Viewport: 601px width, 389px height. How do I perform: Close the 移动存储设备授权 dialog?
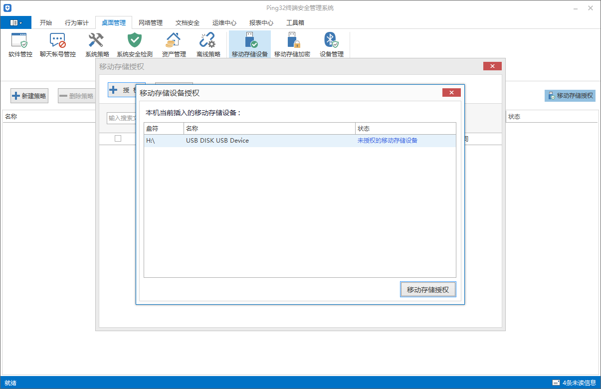click(451, 93)
